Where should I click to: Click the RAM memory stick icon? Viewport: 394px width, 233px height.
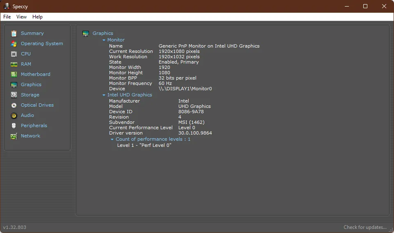(14, 64)
